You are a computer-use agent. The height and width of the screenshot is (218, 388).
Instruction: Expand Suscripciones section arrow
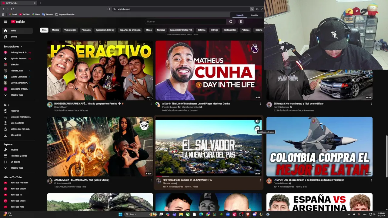[21, 47]
